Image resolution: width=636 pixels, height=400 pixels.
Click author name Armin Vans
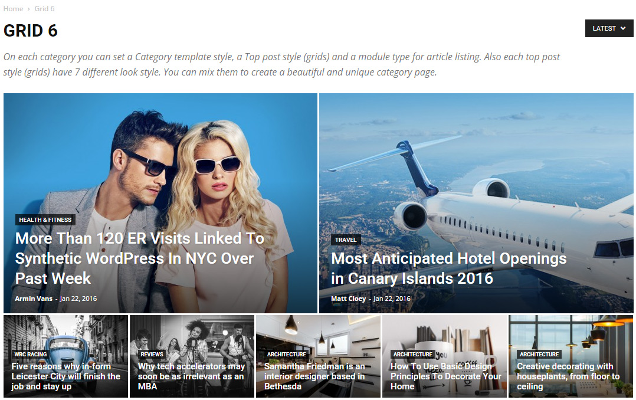(x=34, y=299)
